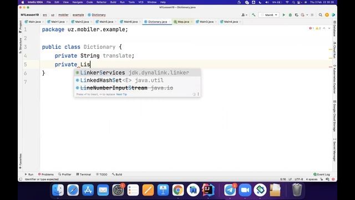Viewport: 355px width, 200px height.
Task: Open the Run tool window
Action: [29, 174]
